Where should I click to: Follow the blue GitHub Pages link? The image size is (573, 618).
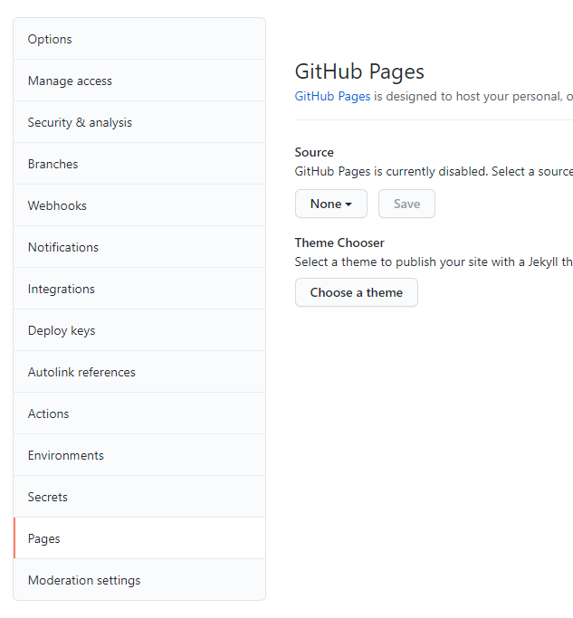point(332,96)
